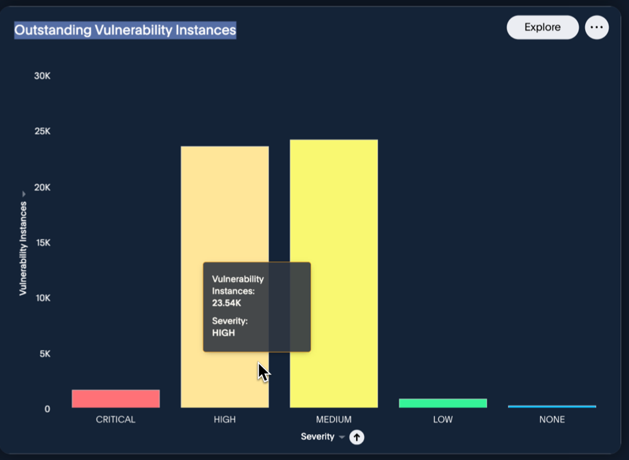Select the yellow MEDIUM bar
The width and height of the screenshot is (629, 460).
(333, 274)
